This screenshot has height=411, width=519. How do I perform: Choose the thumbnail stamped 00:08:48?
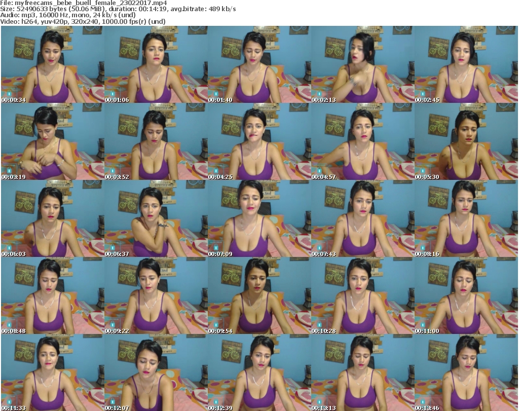coord(53,295)
